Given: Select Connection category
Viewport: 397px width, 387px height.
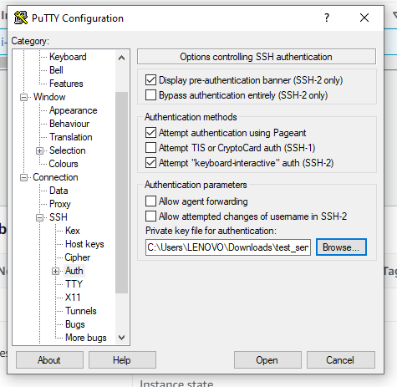Looking at the screenshot, I should 55,177.
